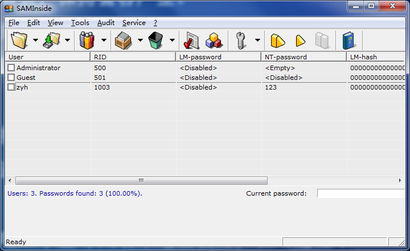Maximize the SAMInside window

click(x=371, y=6)
